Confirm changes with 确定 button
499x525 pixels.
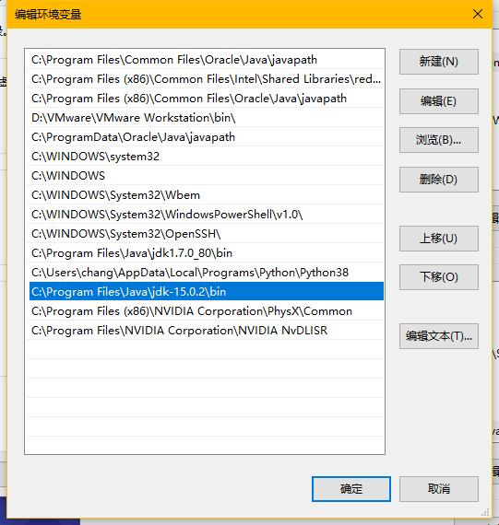[351, 489]
